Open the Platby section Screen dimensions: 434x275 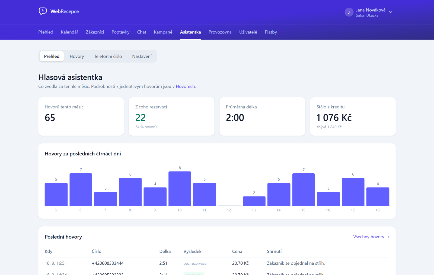tap(271, 32)
